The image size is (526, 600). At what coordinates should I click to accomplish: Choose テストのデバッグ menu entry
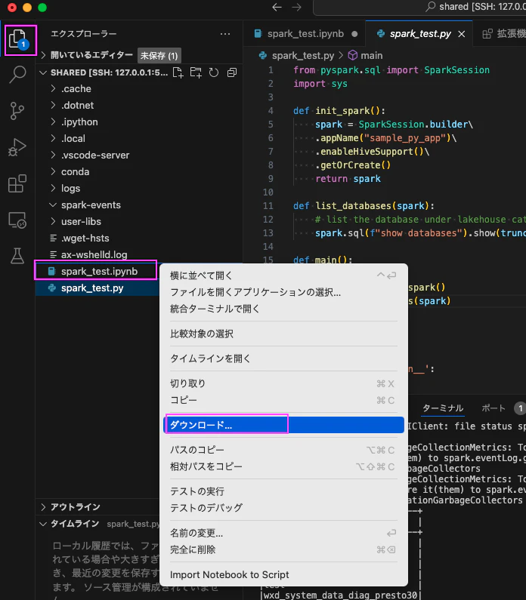(283, 508)
